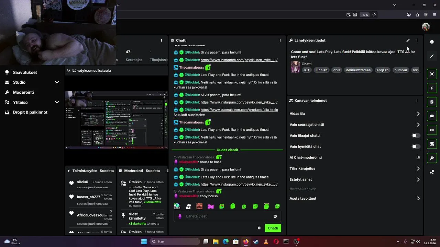
Task: Click the pencil edit icon in right sidebar
Action: point(432,56)
